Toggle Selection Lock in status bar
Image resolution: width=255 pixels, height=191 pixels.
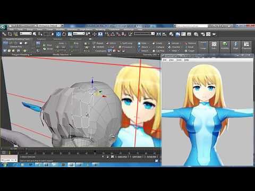[107, 157]
